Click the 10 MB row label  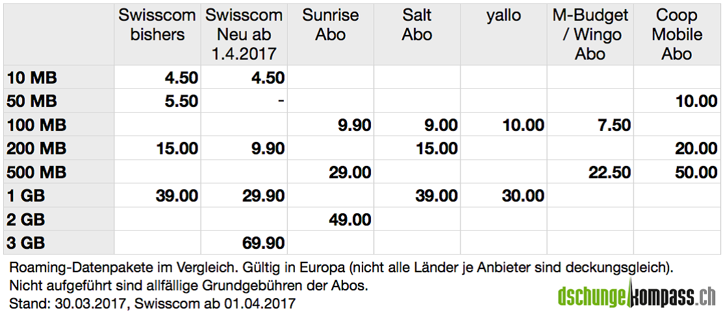point(32,78)
